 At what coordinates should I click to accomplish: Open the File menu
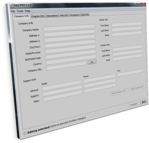tap(13, 11)
